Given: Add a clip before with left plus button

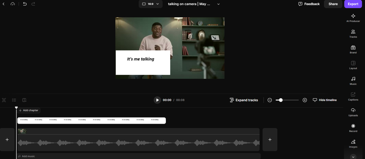Looking at the screenshot, I should (7, 140).
